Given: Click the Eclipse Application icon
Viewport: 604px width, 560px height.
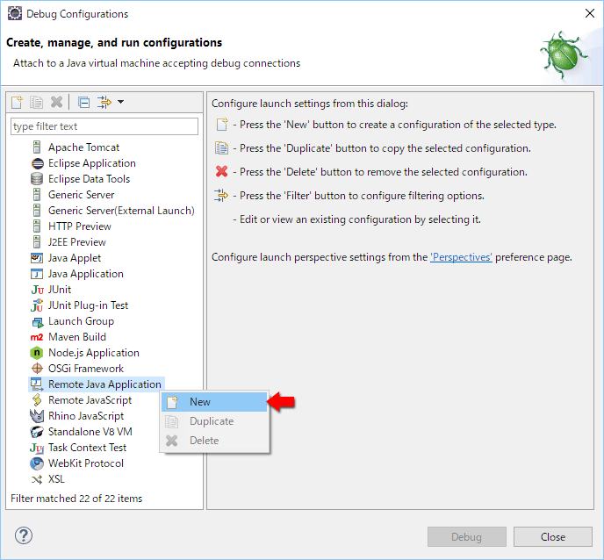Looking at the screenshot, I should (x=37, y=163).
